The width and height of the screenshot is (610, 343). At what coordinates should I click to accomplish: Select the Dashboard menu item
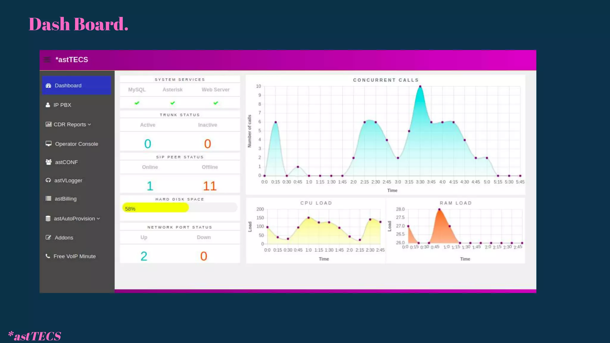(x=68, y=86)
